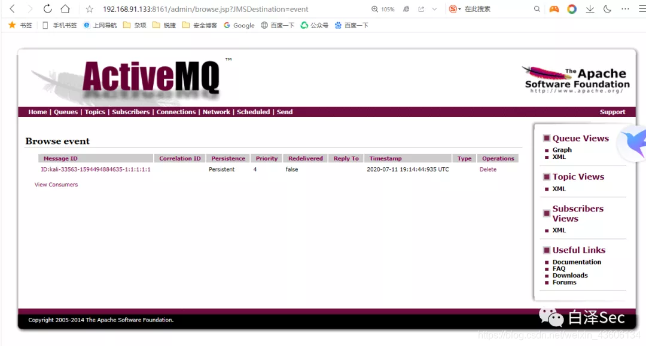
Task: Sort by the Redelivered column header
Action: [305, 158]
